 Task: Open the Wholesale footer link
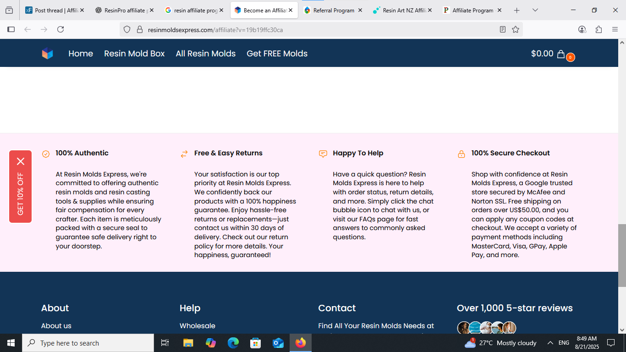(198, 326)
